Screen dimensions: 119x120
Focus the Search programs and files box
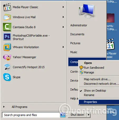(31, 115)
